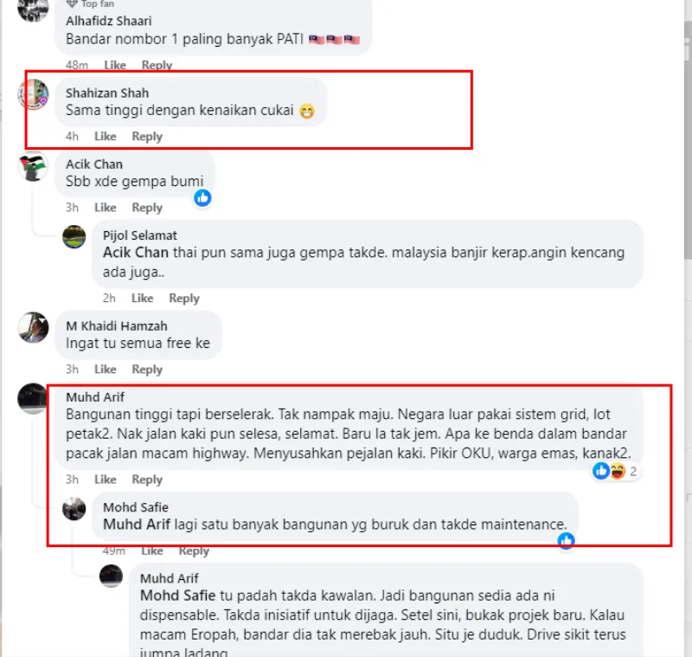Like M Khaidi Hamzah's comment
Image resolution: width=692 pixels, height=657 pixels.
coord(106,369)
